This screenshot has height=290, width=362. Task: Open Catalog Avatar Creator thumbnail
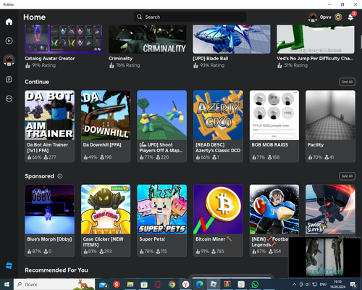[x=64, y=39]
